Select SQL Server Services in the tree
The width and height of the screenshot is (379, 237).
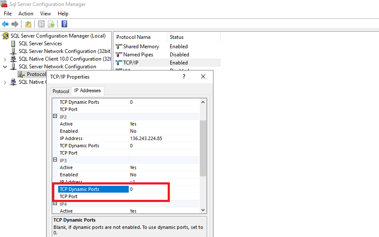point(40,44)
